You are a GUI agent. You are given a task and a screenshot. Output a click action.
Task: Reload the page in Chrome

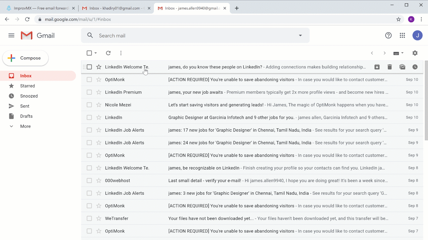tap(27, 19)
